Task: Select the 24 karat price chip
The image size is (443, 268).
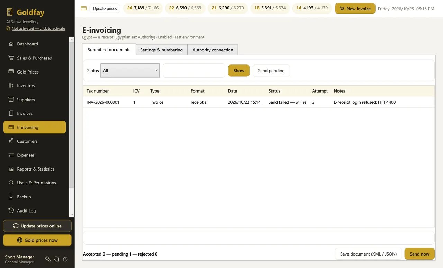Action: coord(143,8)
